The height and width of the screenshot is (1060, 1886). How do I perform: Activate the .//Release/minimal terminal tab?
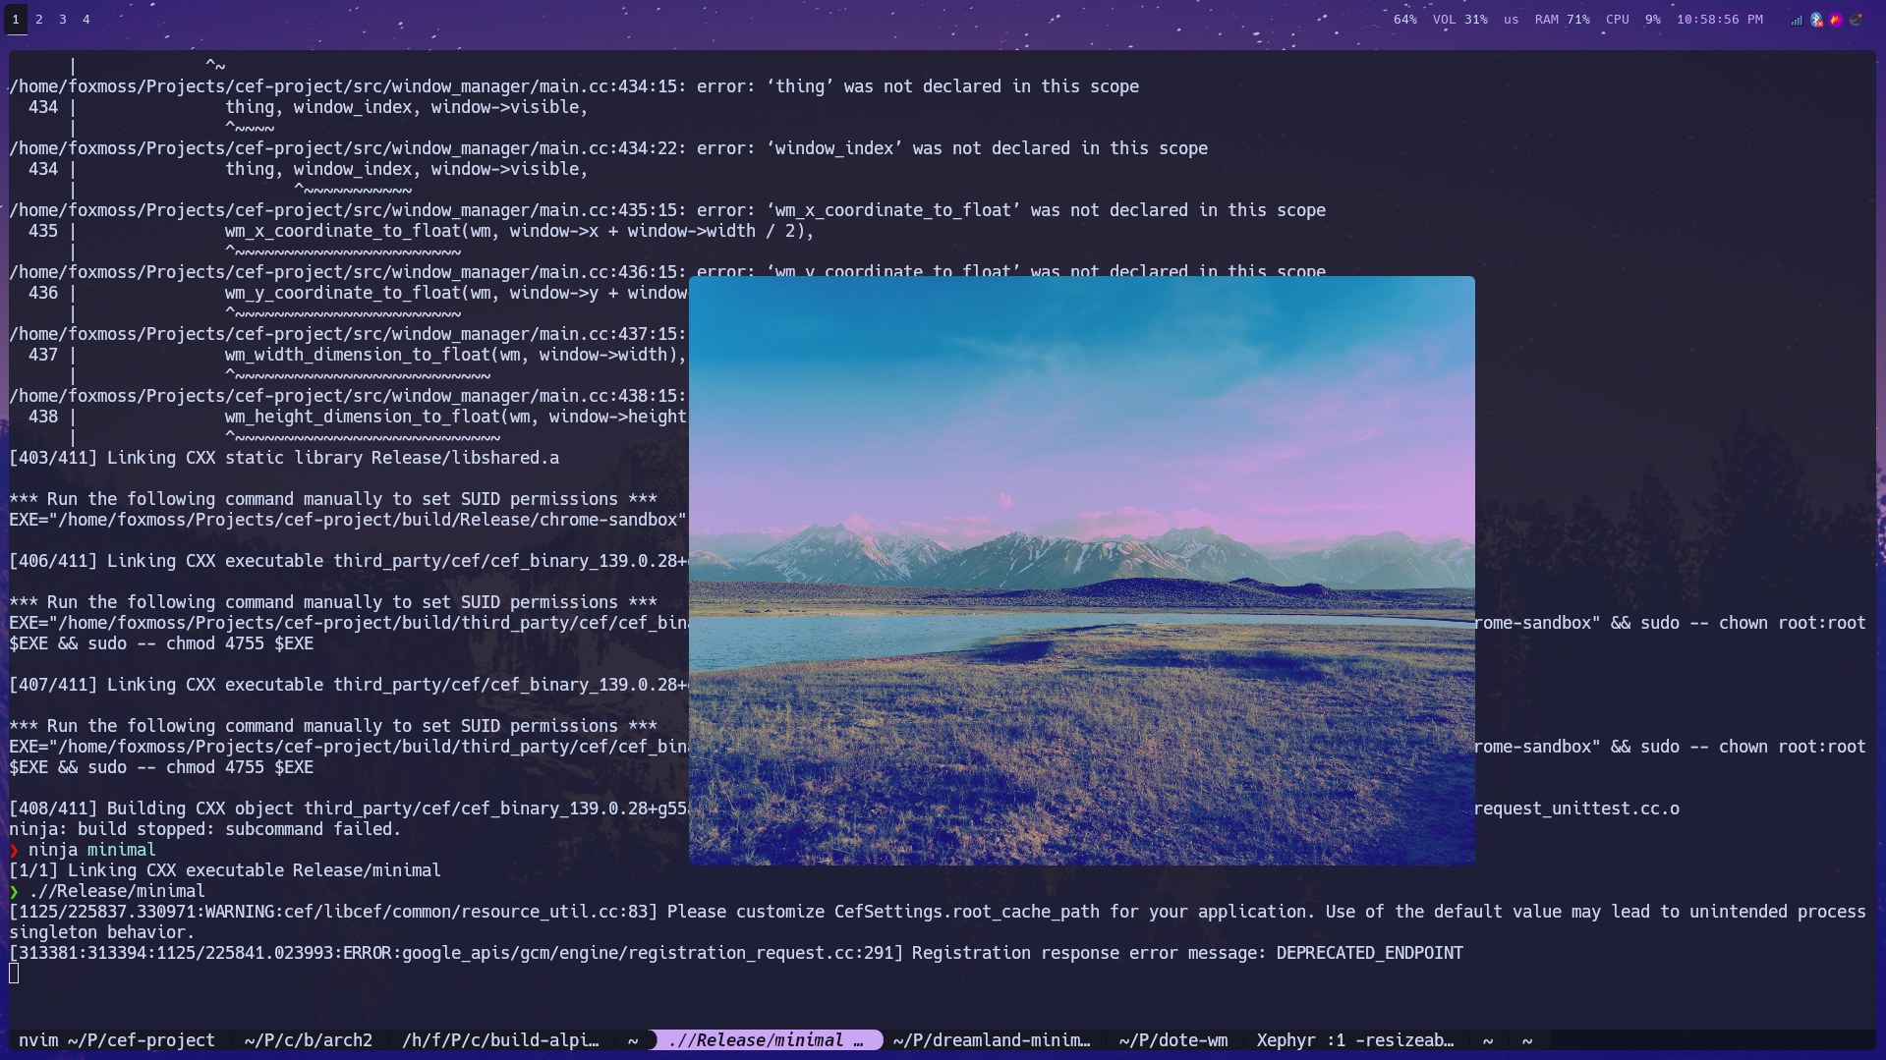tap(766, 1040)
